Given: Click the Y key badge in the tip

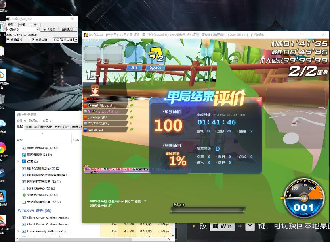Looking at the screenshot, I should click(x=250, y=226).
